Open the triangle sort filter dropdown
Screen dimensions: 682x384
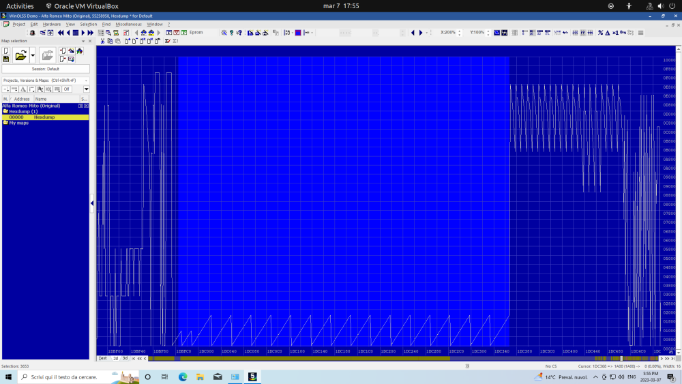(x=23, y=89)
